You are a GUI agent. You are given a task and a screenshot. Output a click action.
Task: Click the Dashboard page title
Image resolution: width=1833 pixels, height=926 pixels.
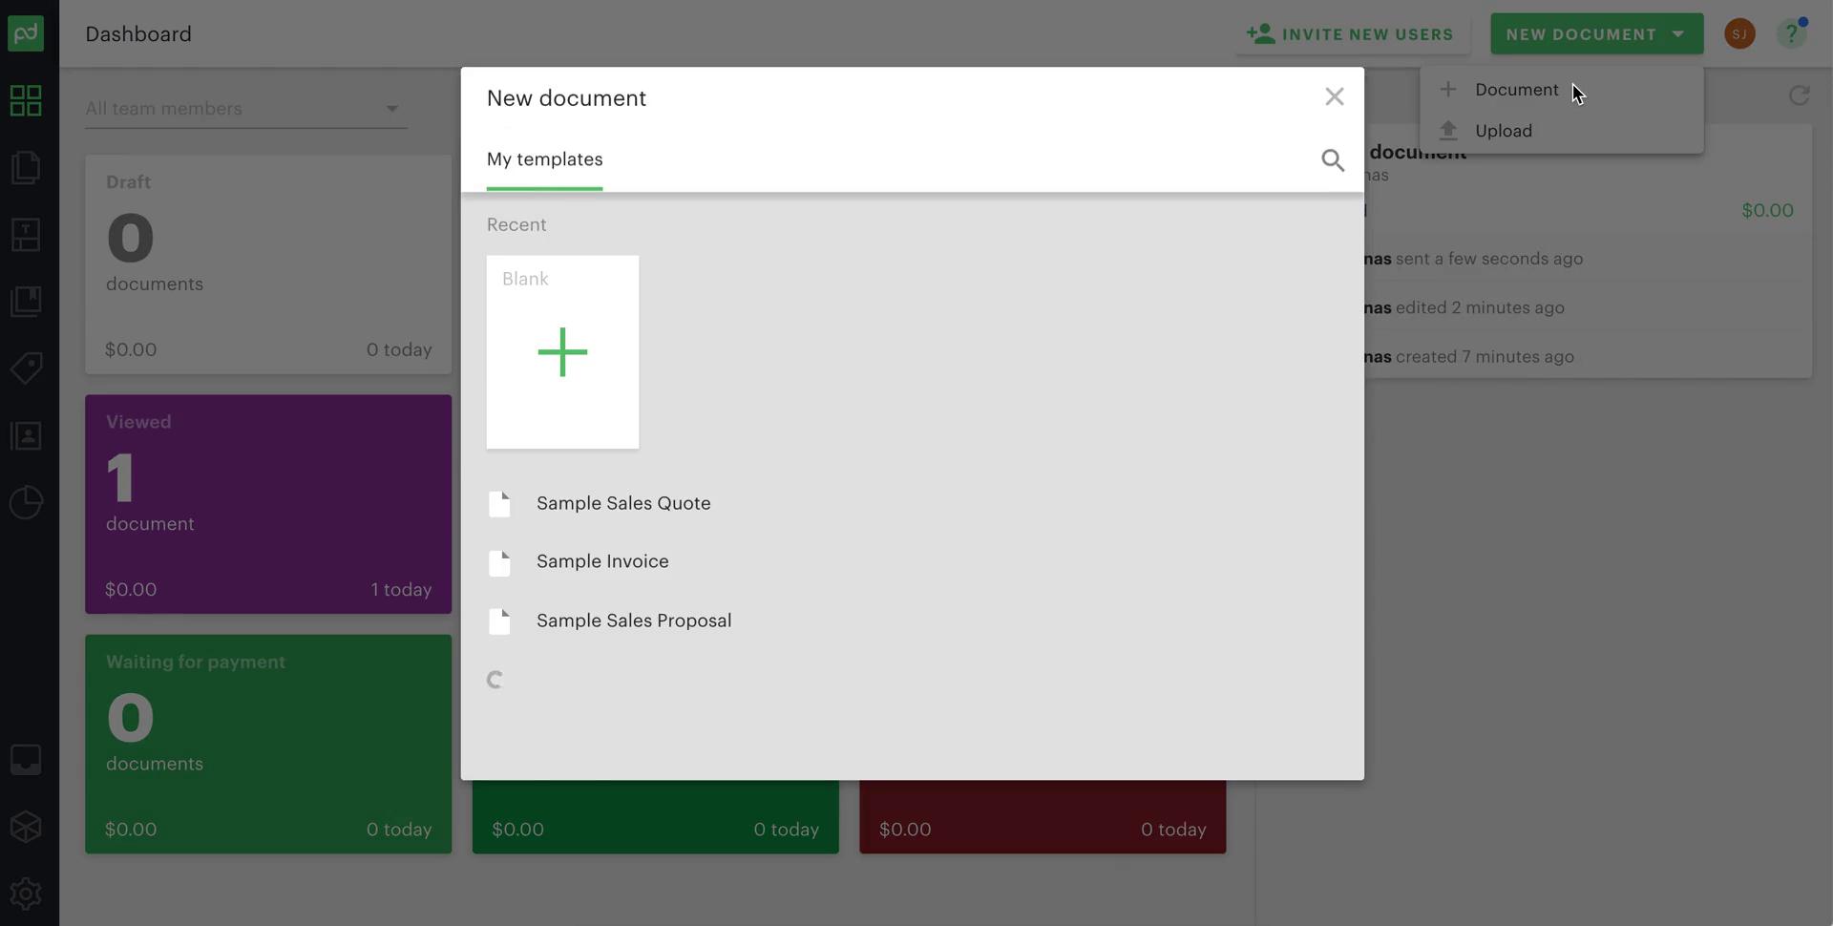pos(138,34)
